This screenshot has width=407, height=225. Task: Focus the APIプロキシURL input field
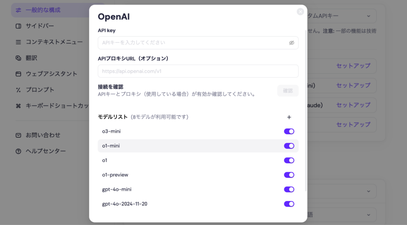(198, 71)
